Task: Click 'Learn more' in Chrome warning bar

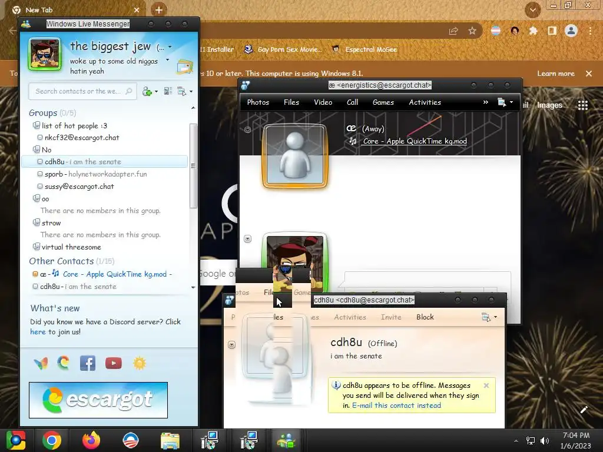Action: pos(556,74)
